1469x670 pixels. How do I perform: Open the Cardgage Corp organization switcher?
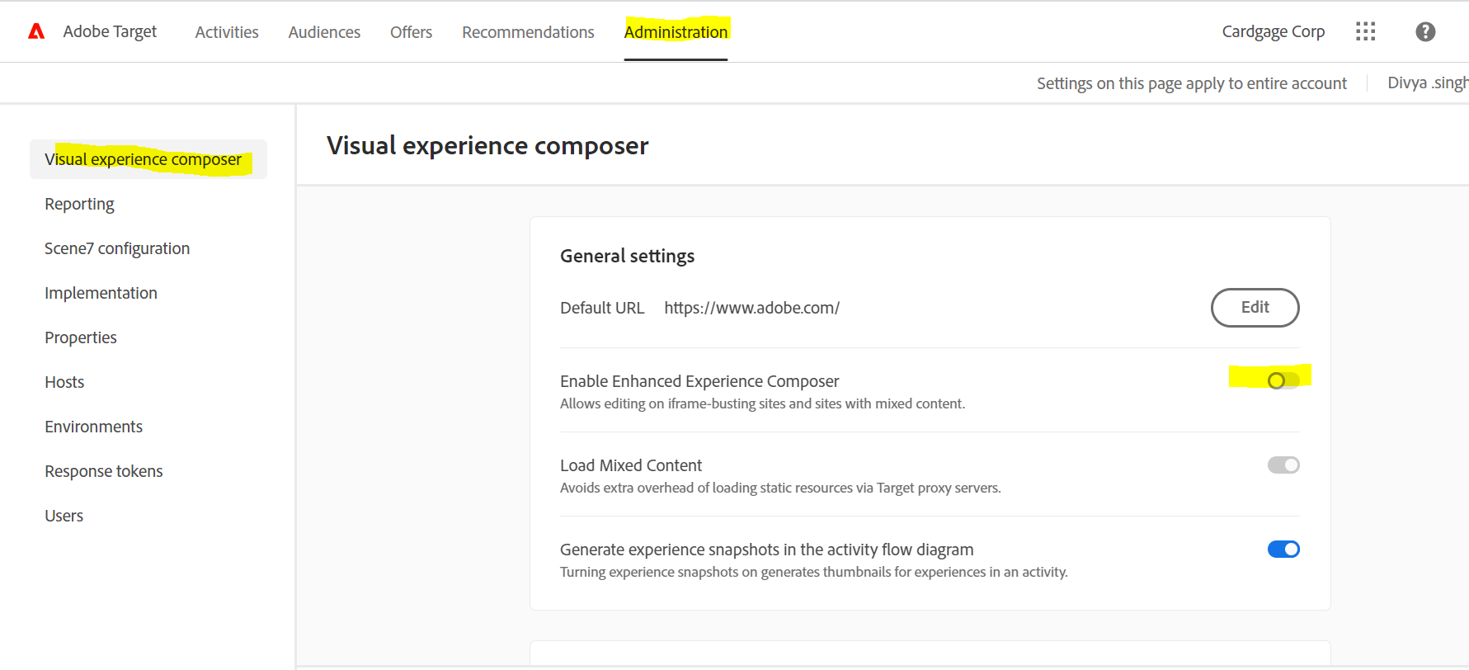1273,31
